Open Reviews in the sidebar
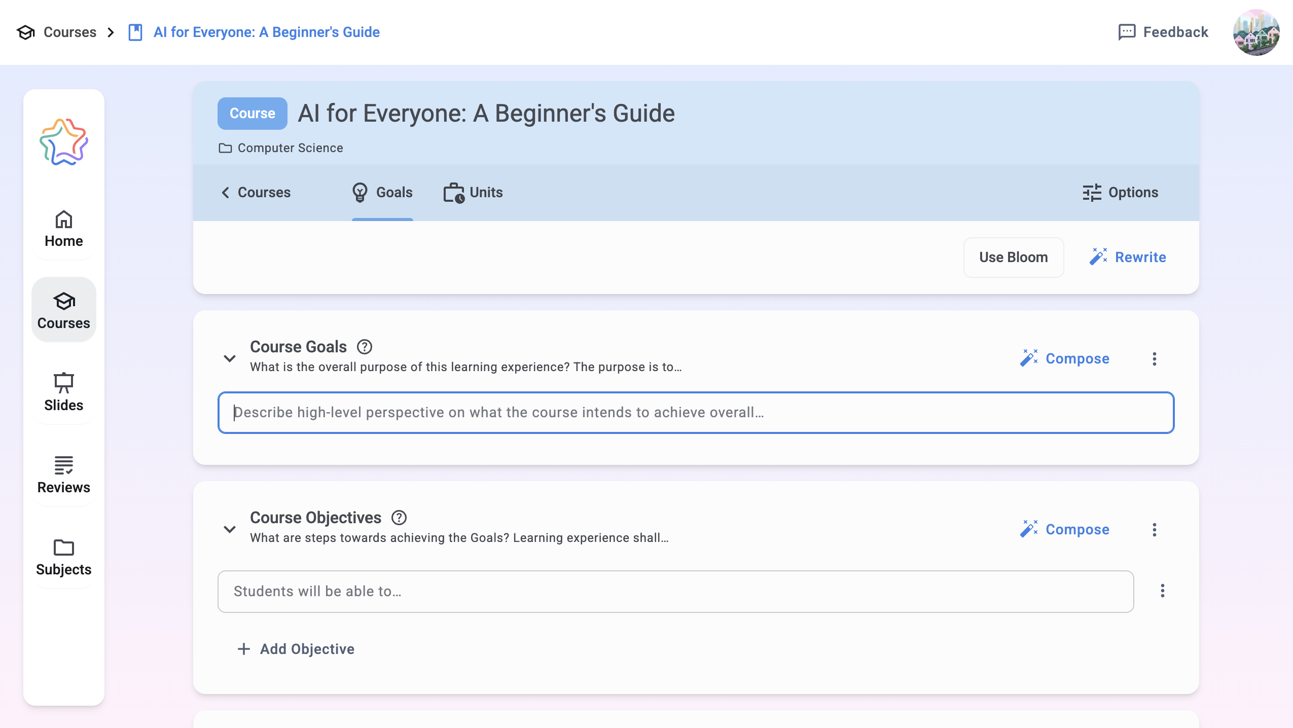Screen dimensions: 1293x728 point(64,475)
